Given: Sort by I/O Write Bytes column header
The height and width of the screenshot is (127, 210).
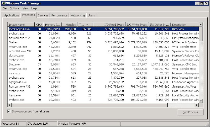Looking at the screenshot, I should (137, 25).
